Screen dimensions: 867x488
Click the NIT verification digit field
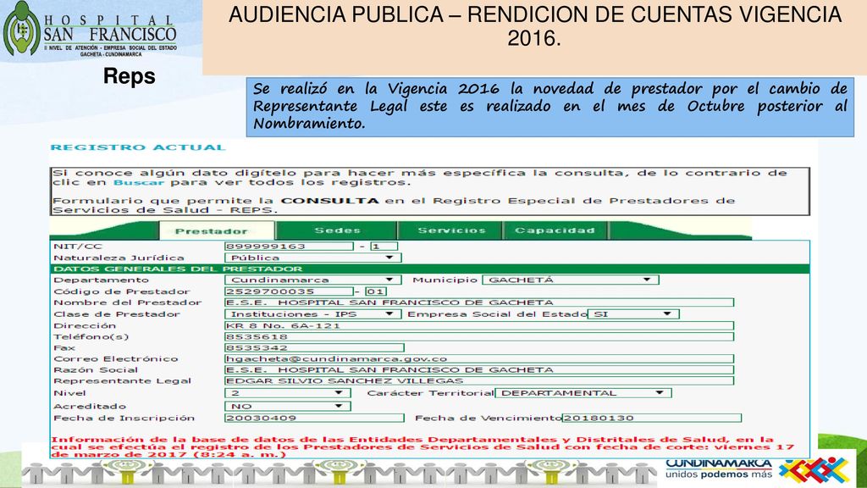(384, 247)
